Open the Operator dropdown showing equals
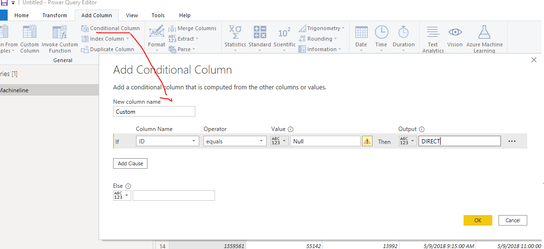 235,141
